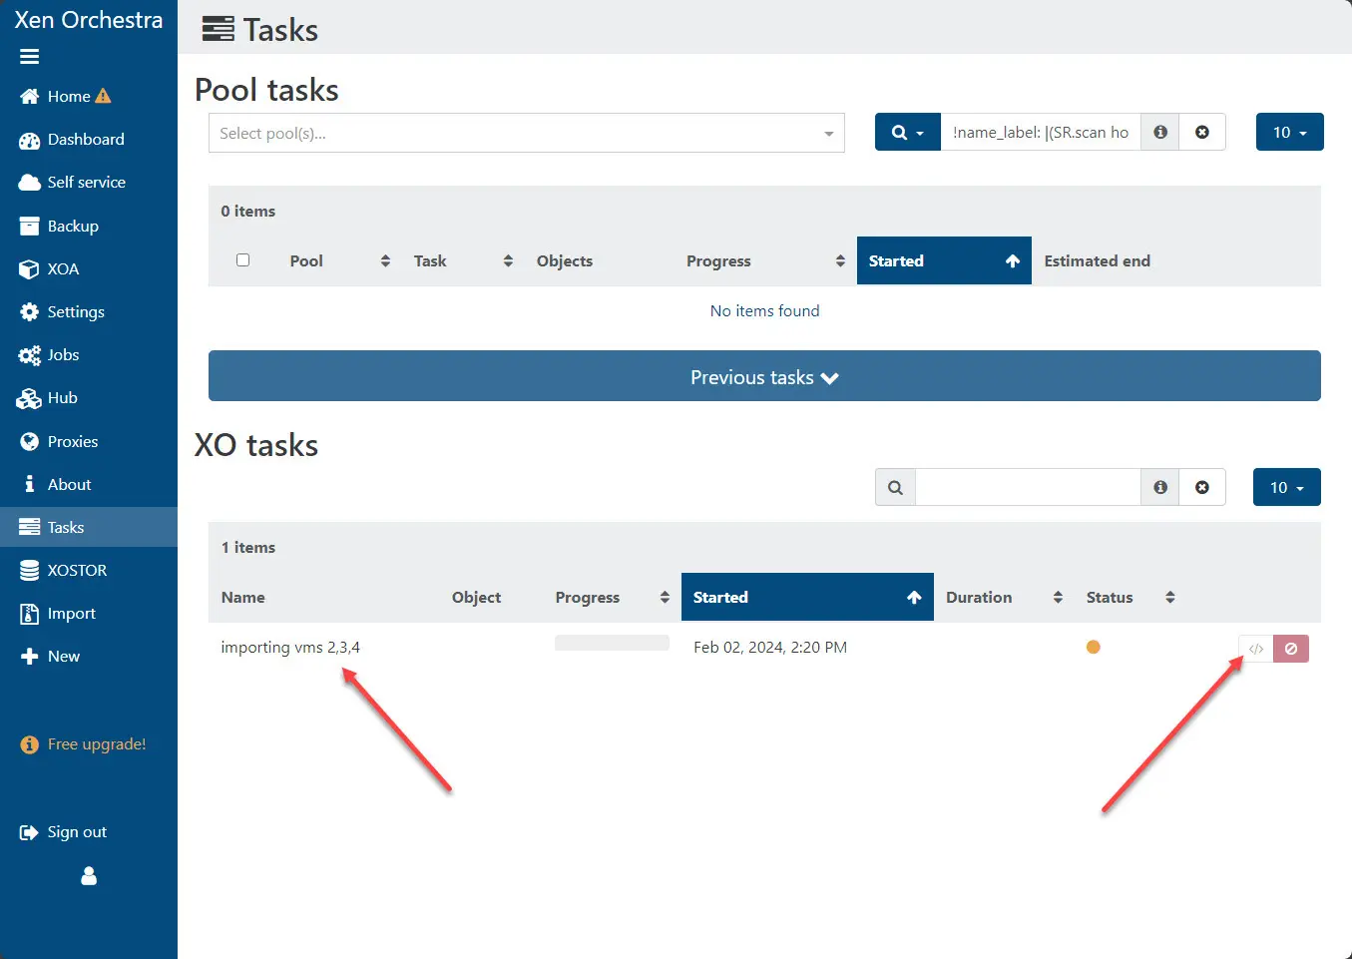
Task: Abort the importing vms 2,3,4 task
Action: pos(1291,649)
